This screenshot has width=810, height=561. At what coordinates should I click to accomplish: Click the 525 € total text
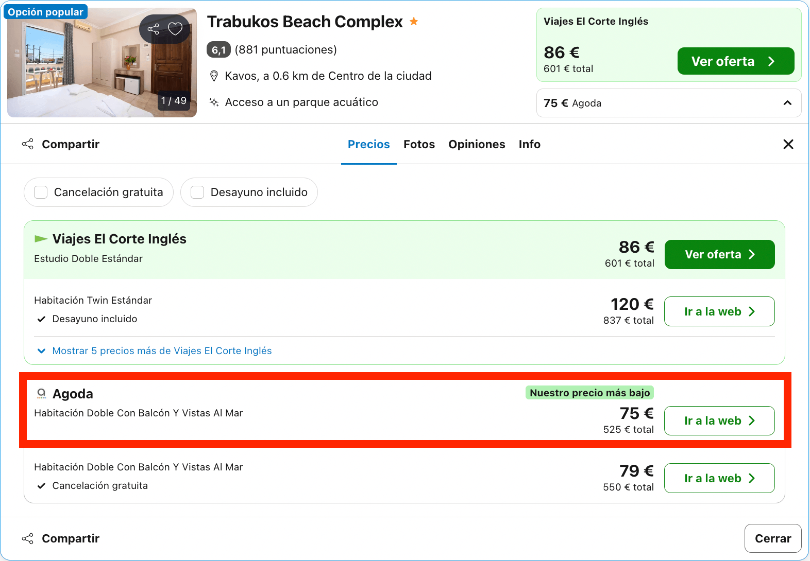(x=629, y=429)
